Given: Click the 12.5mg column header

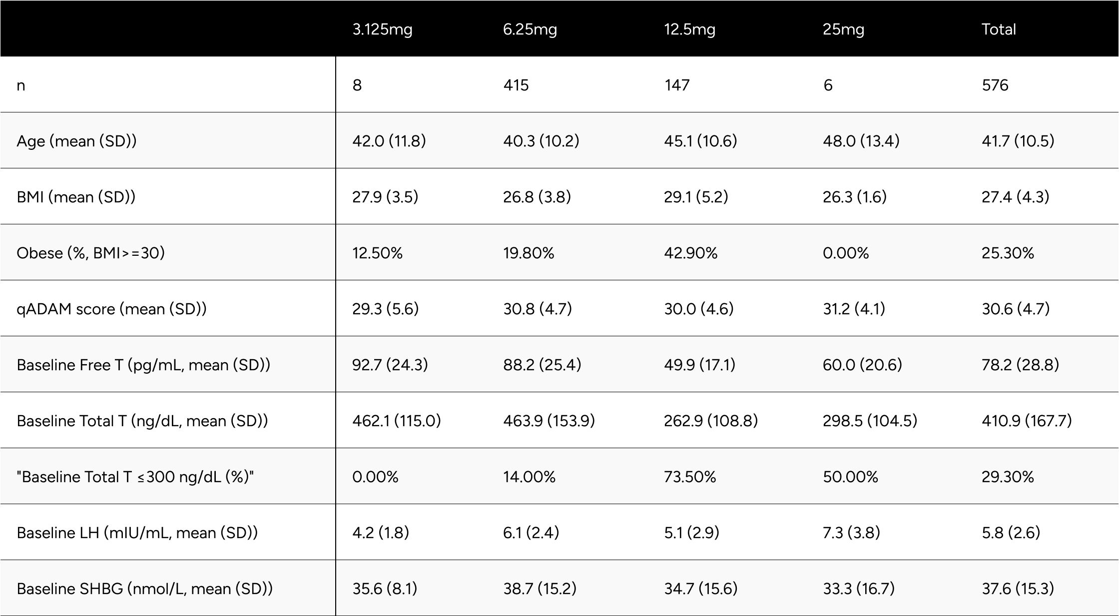Looking at the screenshot, I should [689, 29].
